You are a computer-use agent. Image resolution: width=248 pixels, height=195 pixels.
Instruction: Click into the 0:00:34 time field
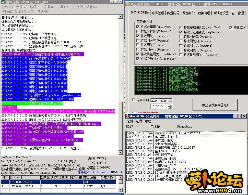tap(159, 106)
